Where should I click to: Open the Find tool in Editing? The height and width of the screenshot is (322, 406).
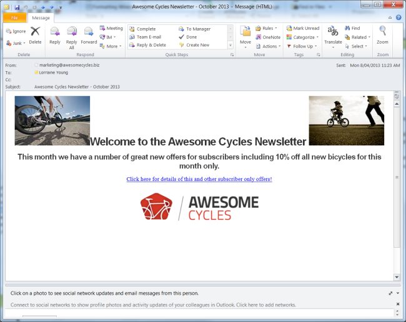click(352, 28)
